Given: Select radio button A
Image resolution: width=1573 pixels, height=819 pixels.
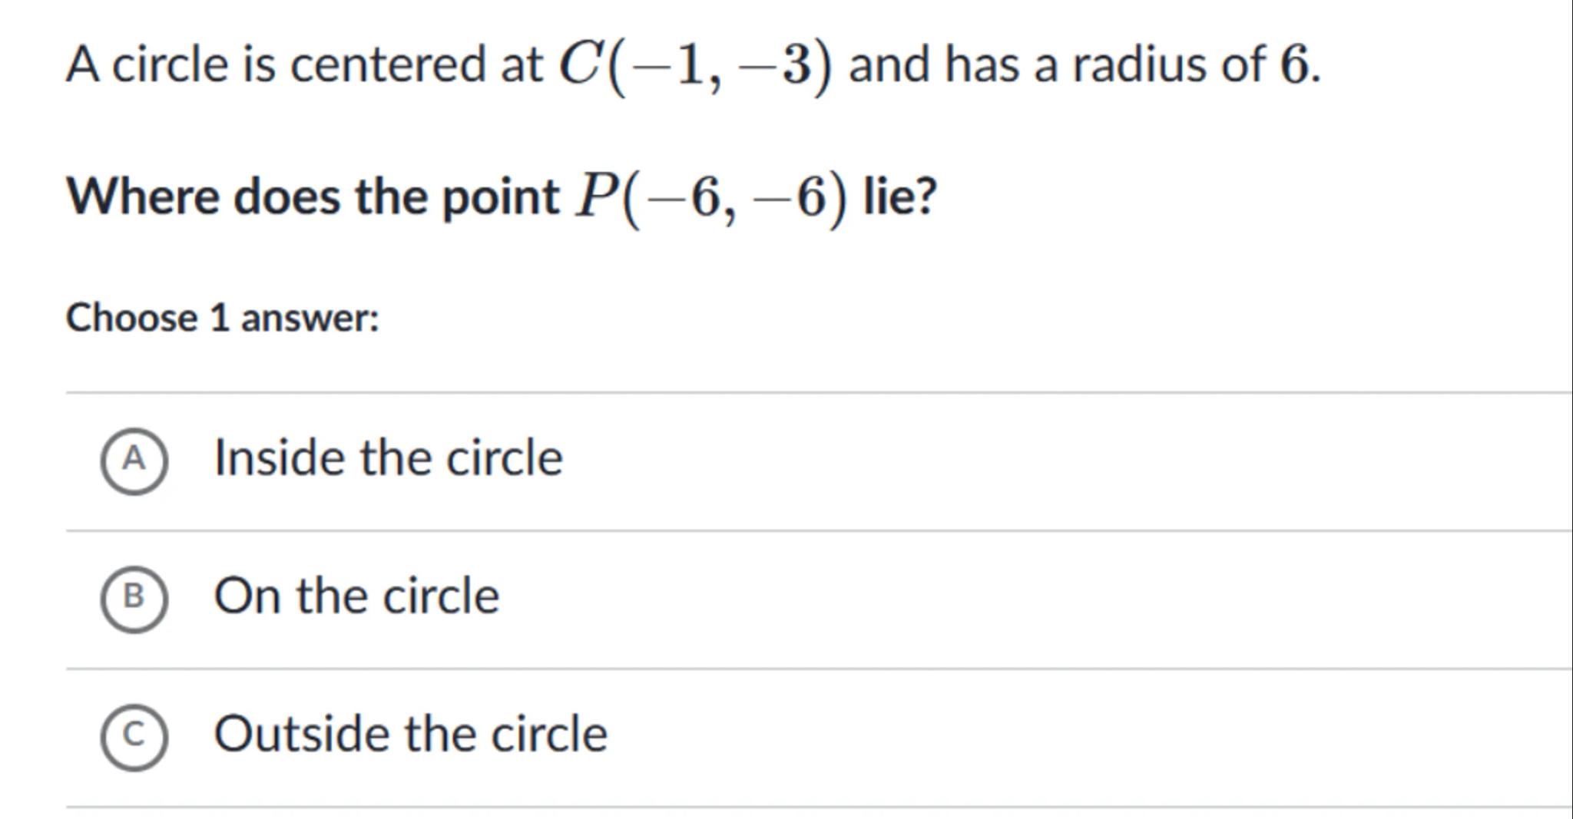Looking at the screenshot, I should (134, 460).
